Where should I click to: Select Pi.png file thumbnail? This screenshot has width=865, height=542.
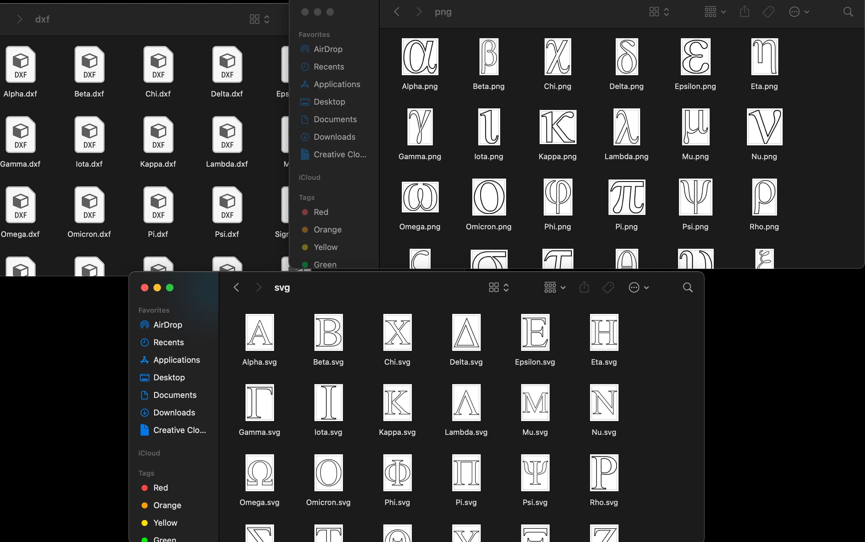[627, 197]
